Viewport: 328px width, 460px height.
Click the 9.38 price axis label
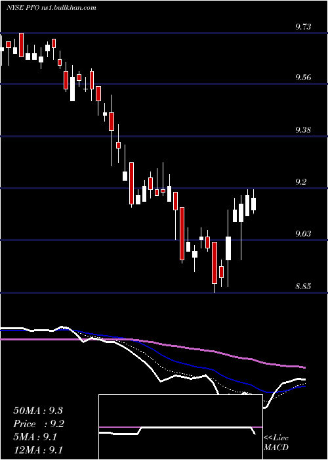pos(303,129)
